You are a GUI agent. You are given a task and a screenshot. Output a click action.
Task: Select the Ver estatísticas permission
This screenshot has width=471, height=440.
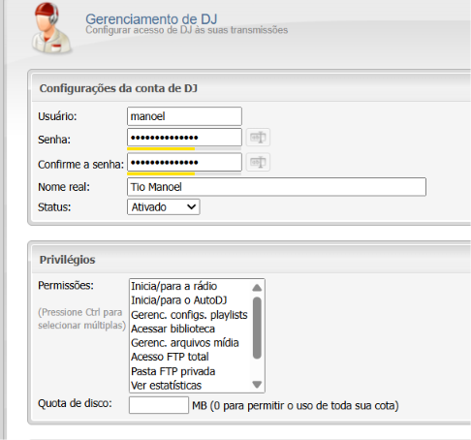[190, 386]
